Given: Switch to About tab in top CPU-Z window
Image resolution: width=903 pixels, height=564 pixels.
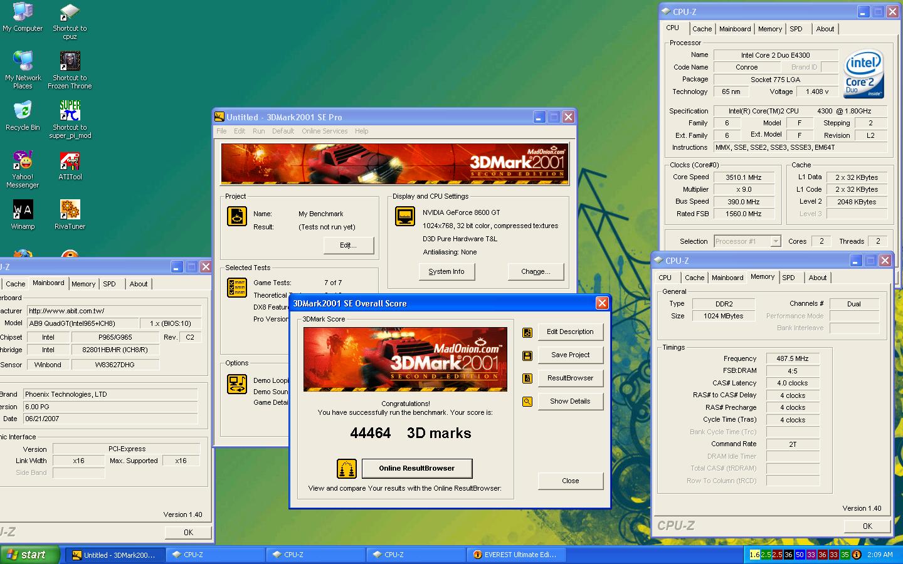Looking at the screenshot, I should tap(825, 29).
